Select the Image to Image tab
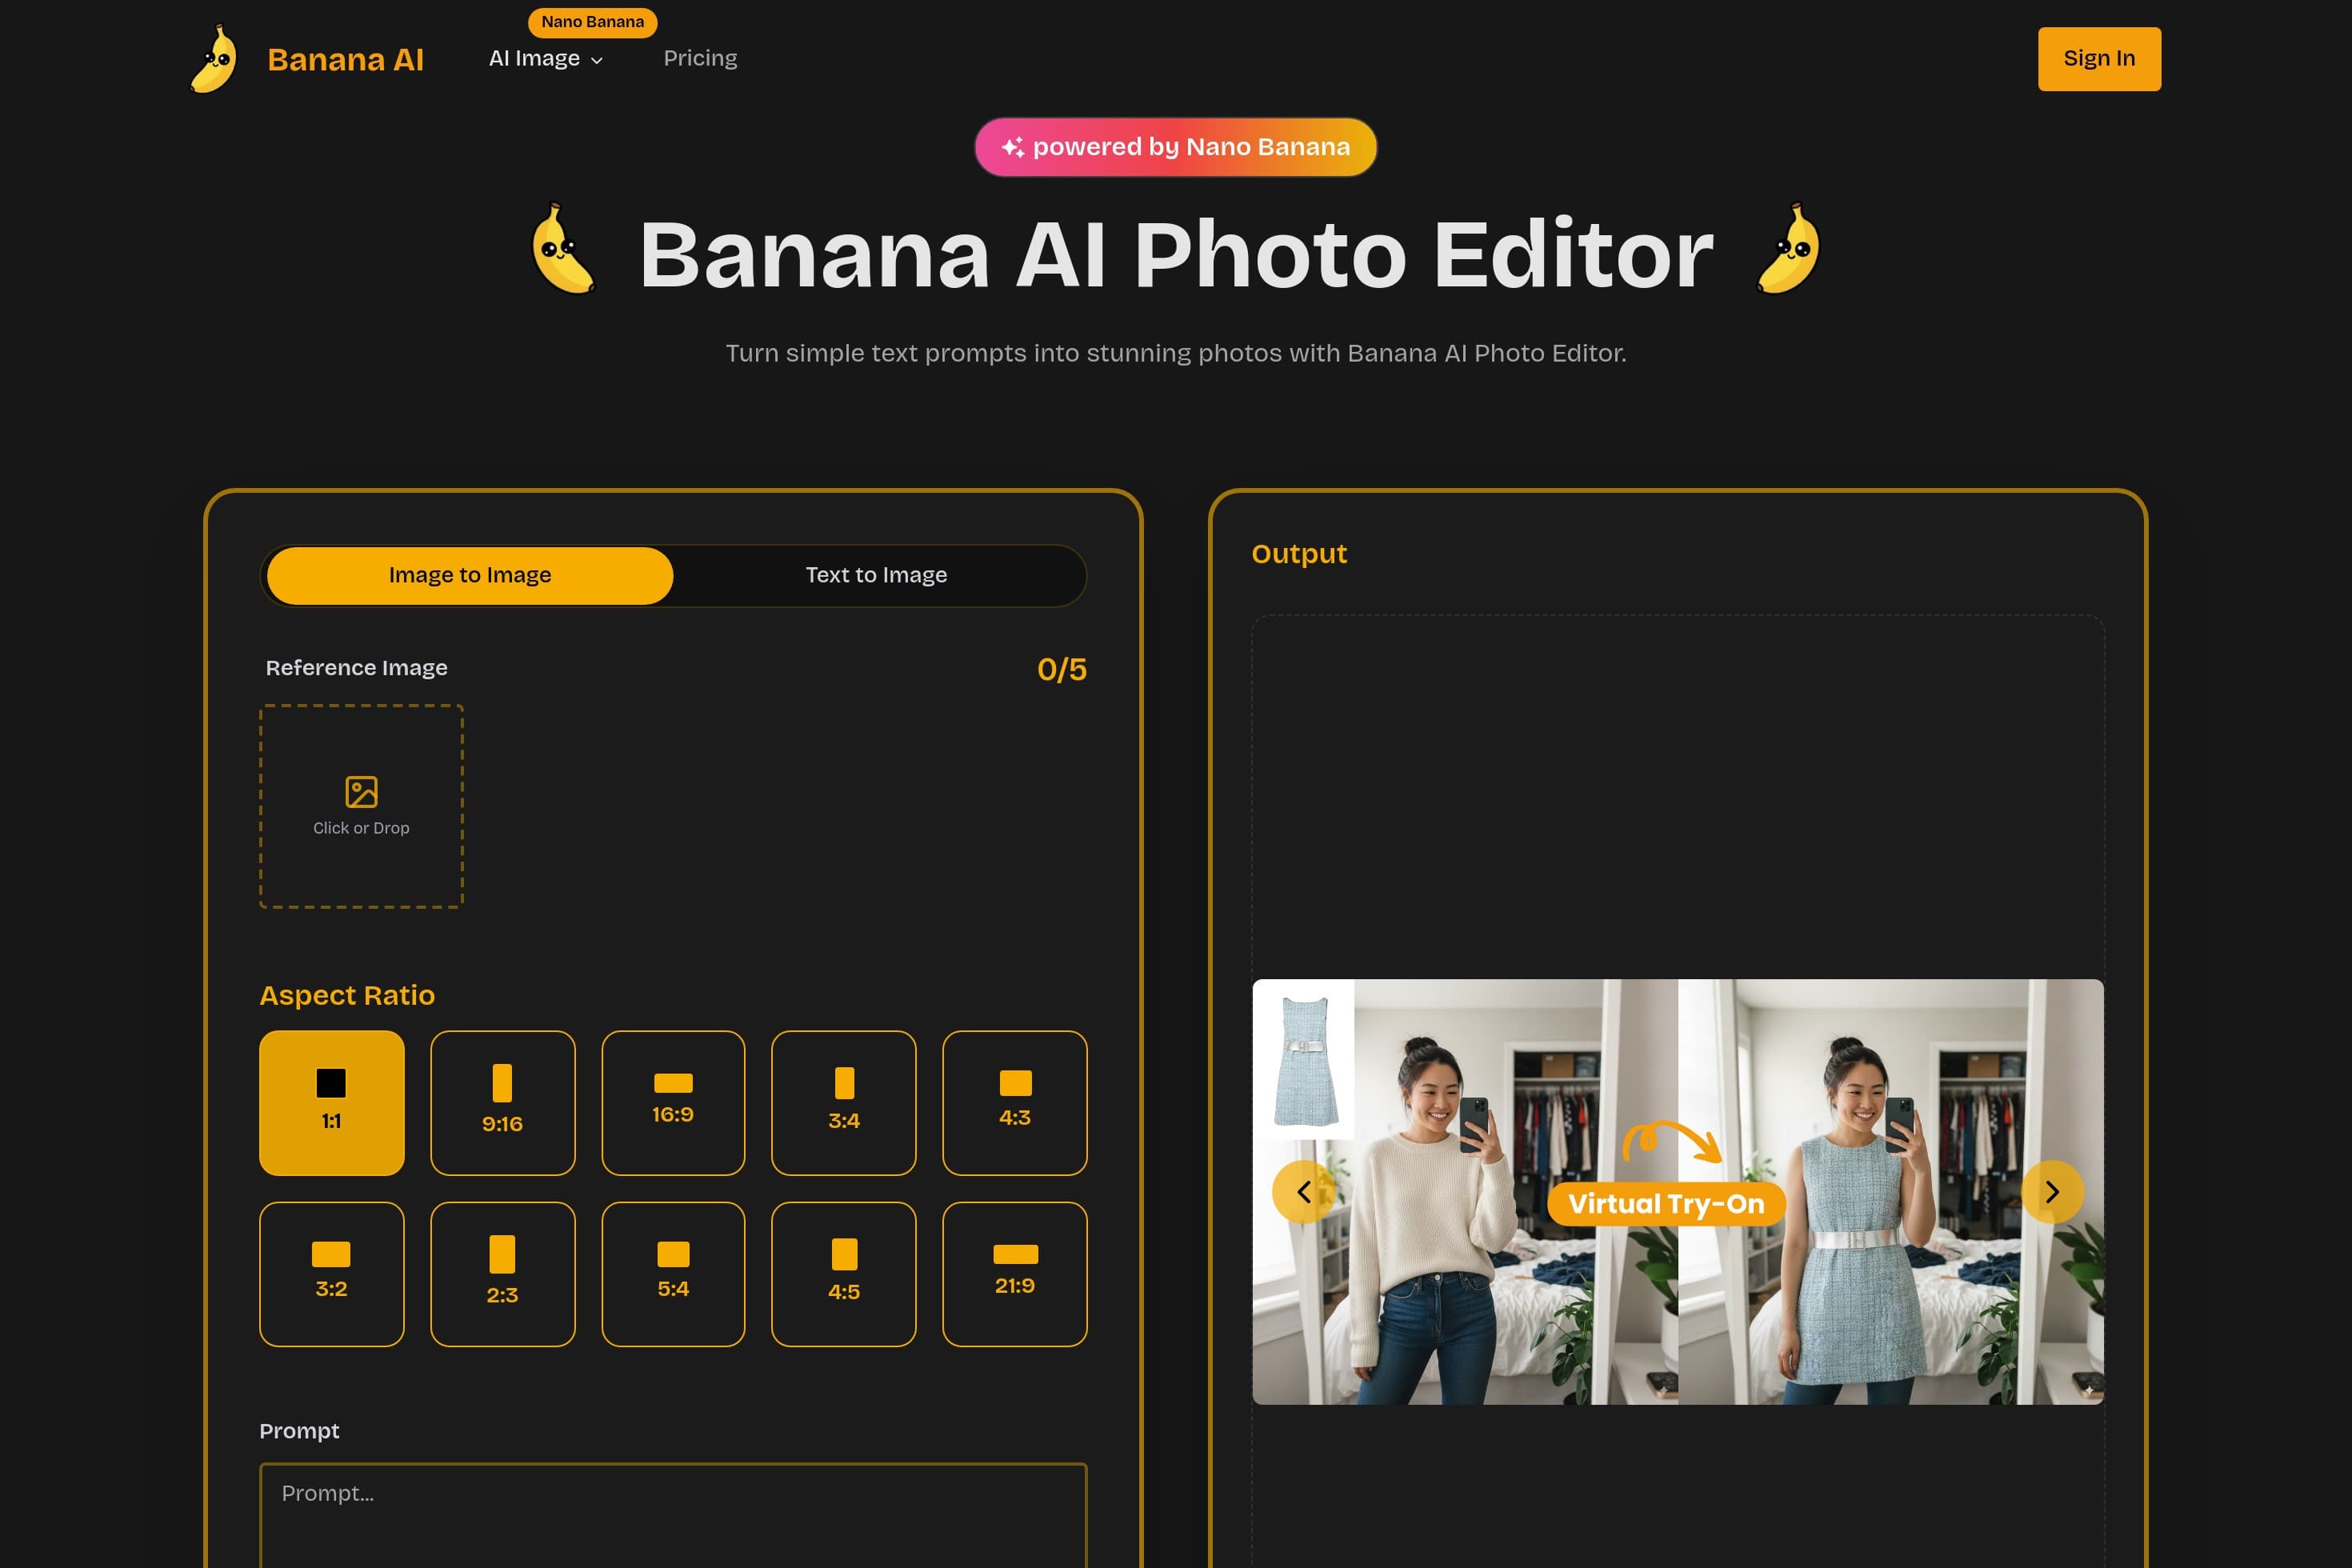 [469, 575]
